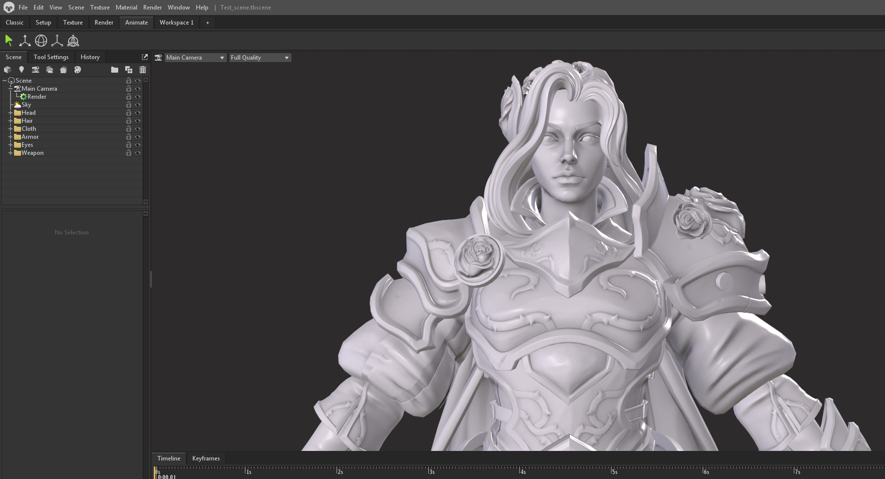The image size is (885, 479).
Task: Toggle visibility of the Weapon folder
Action: pos(138,153)
